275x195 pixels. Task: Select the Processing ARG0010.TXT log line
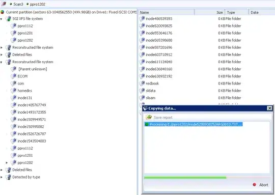[x=194, y=124]
